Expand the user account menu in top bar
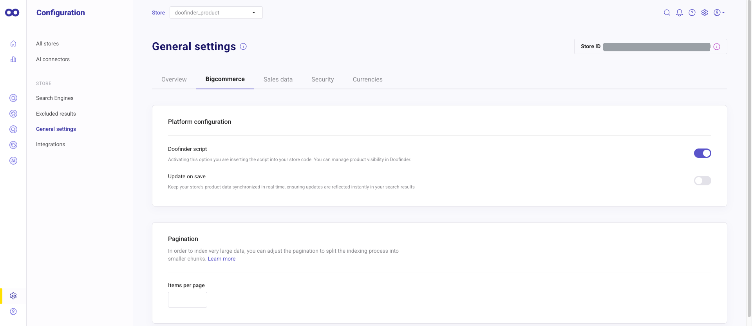 [x=719, y=13]
